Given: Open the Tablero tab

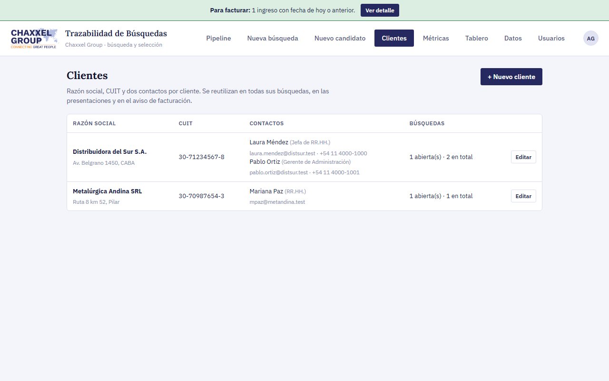Looking at the screenshot, I should coord(477,38).
